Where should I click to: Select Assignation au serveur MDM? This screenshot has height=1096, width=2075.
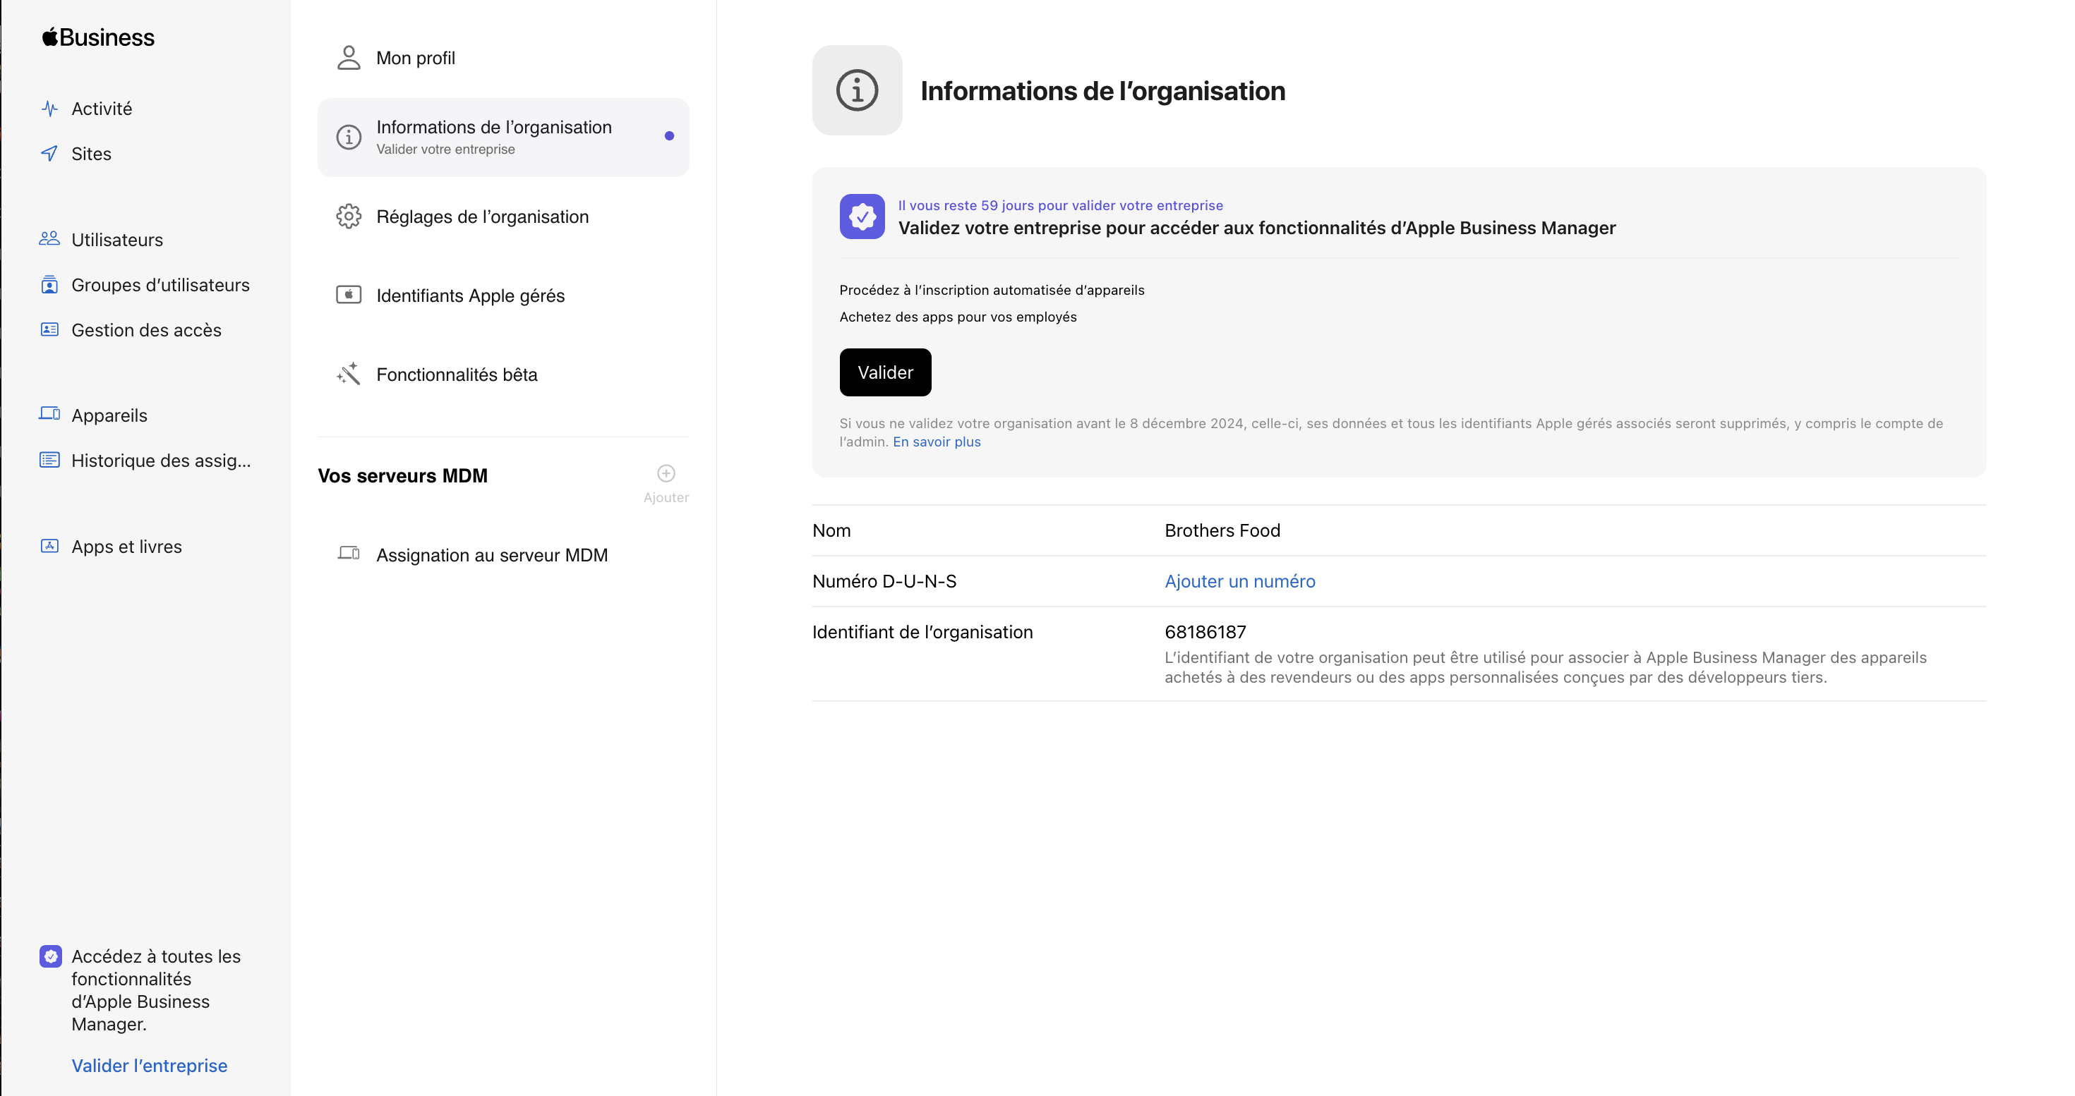tap(503, 555)
